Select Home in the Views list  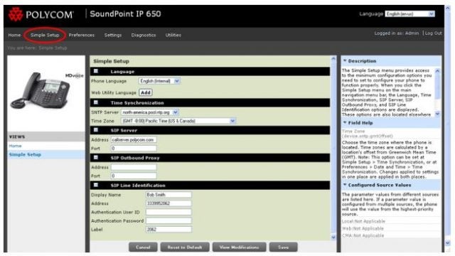15,146
